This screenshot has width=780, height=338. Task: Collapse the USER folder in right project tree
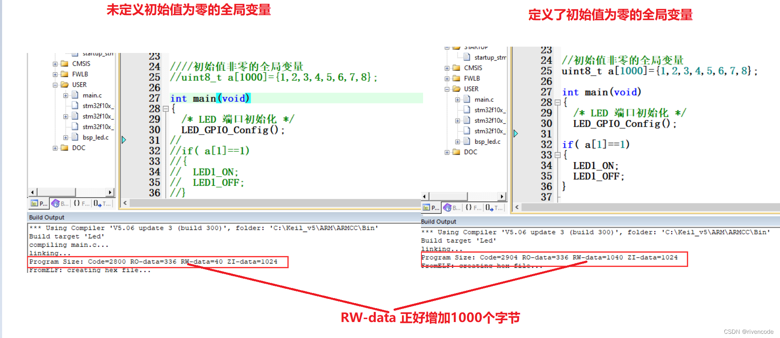[447, 89]
